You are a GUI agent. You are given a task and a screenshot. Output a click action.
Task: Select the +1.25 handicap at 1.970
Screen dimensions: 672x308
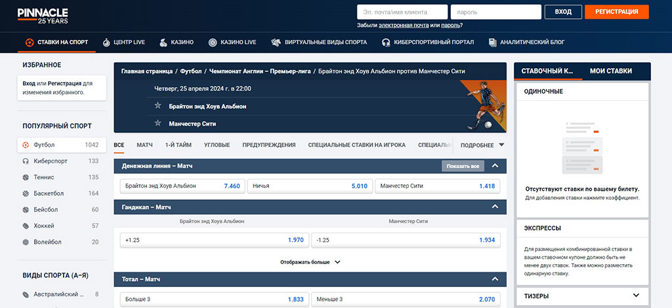[215, 240]
